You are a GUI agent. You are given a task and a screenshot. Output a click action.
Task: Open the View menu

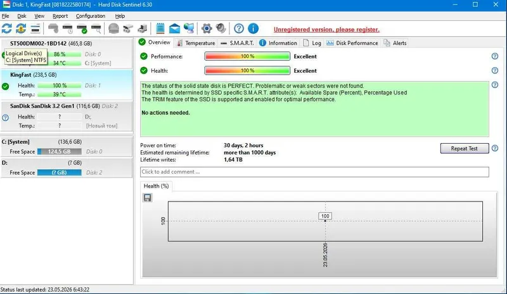[x=39, y=16]
